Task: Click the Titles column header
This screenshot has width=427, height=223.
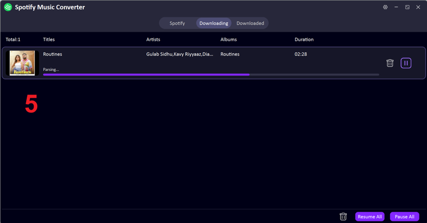Action: (x=49, y=39)
